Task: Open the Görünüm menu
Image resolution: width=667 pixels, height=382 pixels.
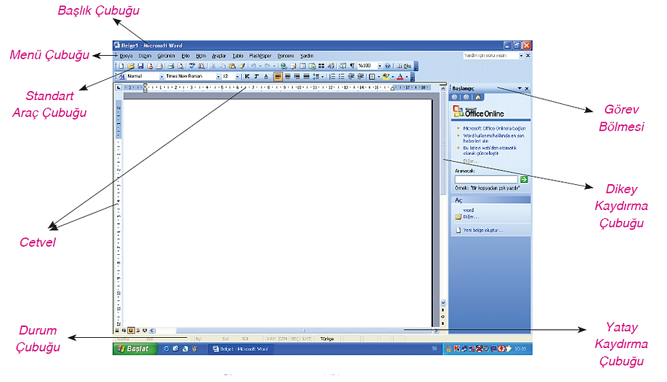Action: (x=166, y=56)
